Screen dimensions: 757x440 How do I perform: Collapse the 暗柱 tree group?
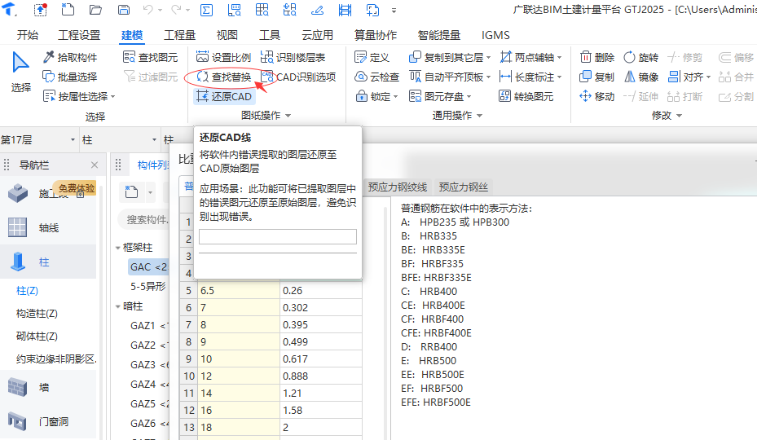pos(118,306)
